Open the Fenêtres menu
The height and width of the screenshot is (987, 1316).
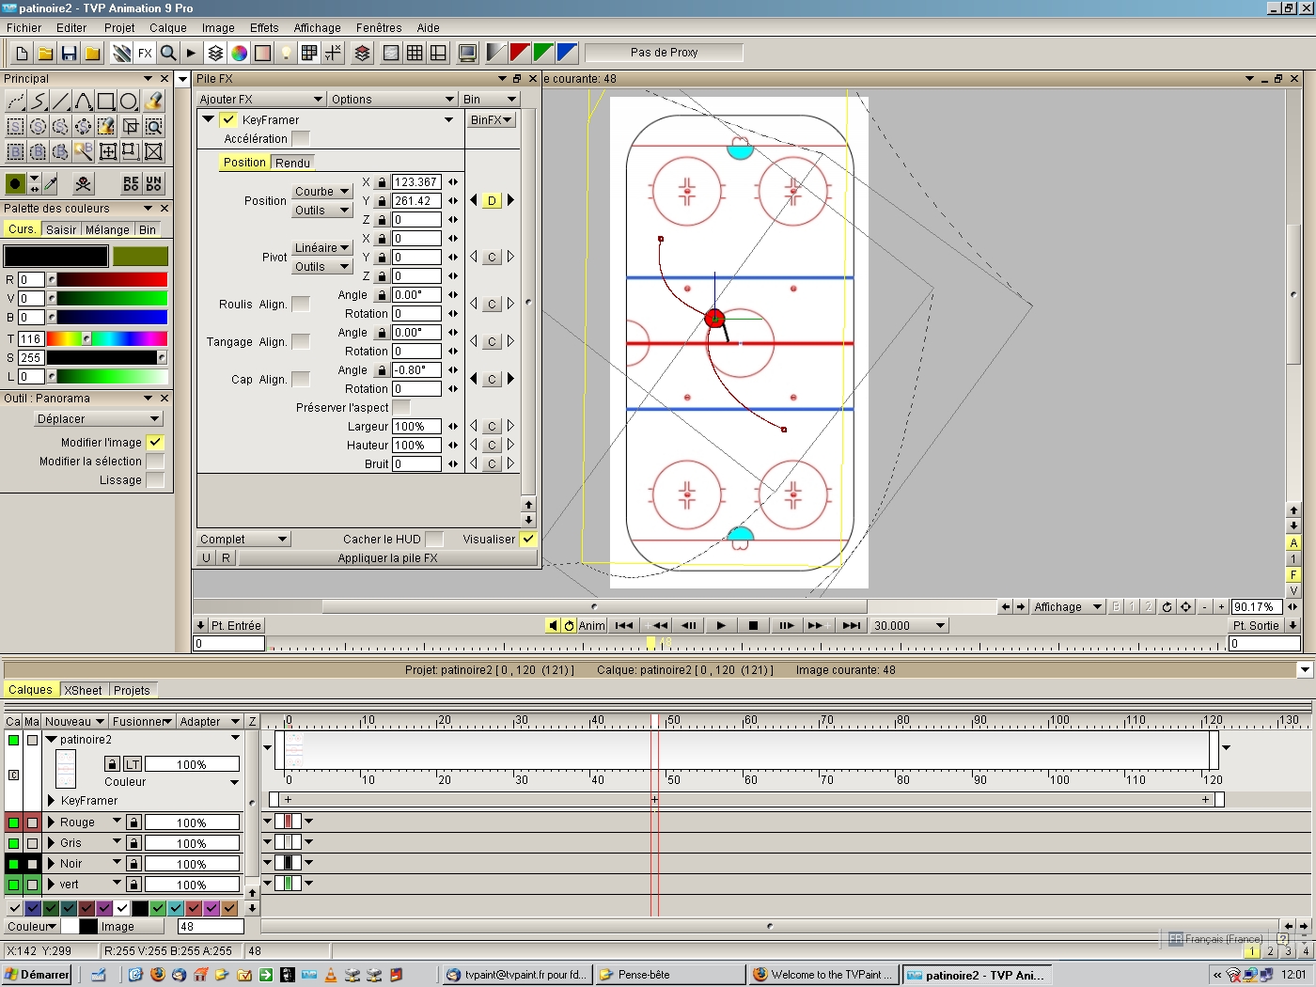coord(379,27)
